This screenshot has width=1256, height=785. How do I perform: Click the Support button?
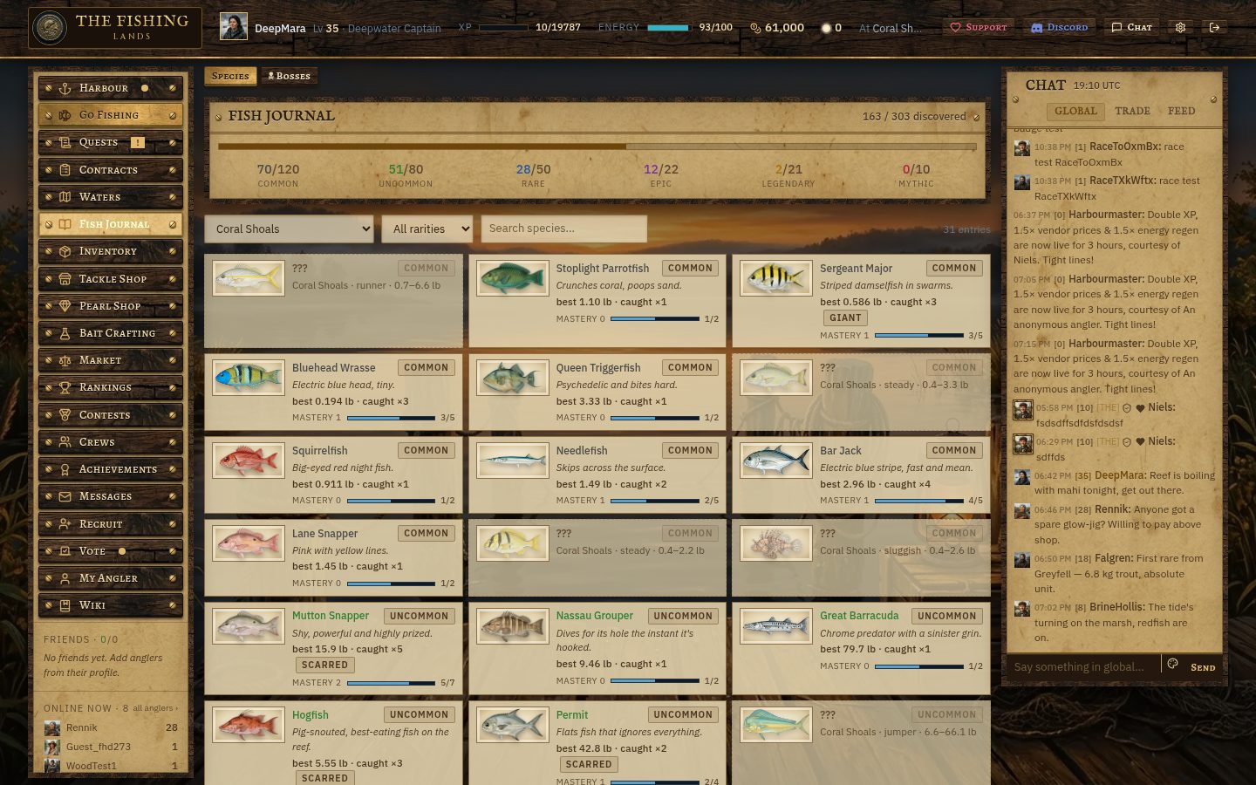click(978, 27)
